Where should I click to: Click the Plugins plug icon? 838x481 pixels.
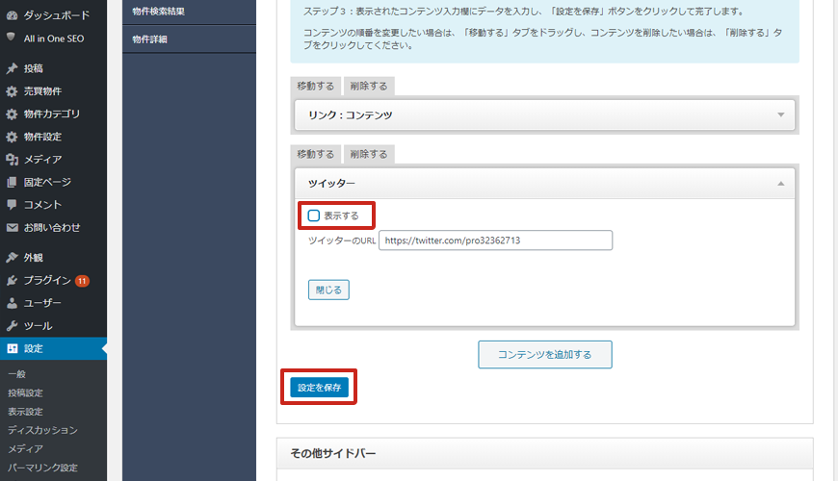click(12, 281)
